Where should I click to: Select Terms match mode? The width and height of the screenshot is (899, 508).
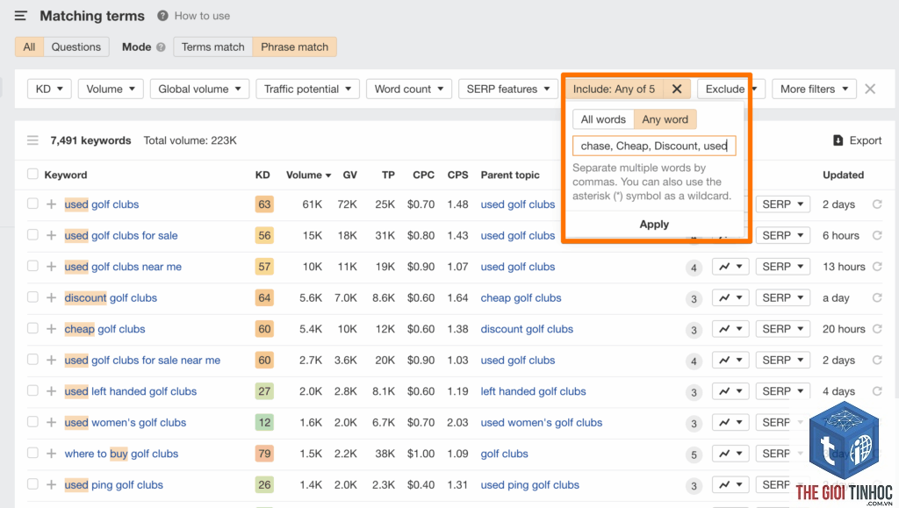(x=212, y=47)
